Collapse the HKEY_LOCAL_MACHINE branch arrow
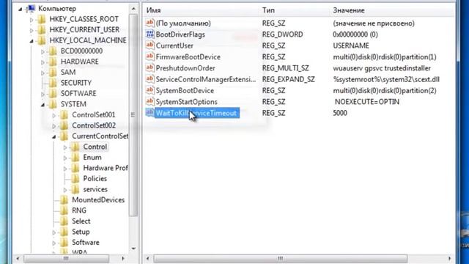Image resolution: width=469 pixels, height=264 pixels. [x=32, y=41]
